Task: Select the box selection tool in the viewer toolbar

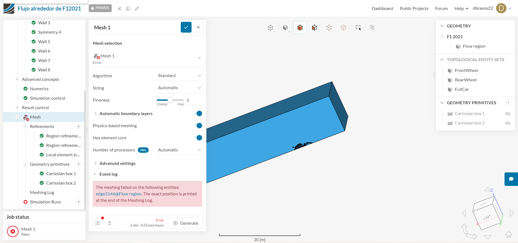Action: pyautogui.click(x=358, y=27)
